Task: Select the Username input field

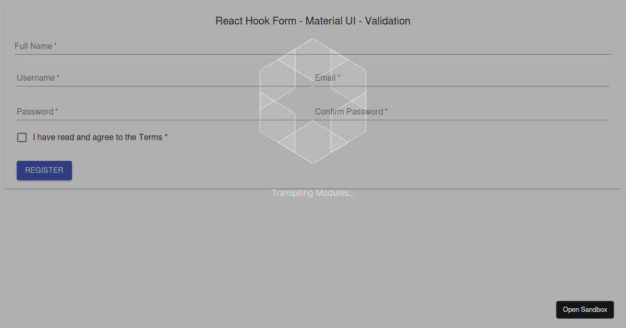Action: pos(156,78)
